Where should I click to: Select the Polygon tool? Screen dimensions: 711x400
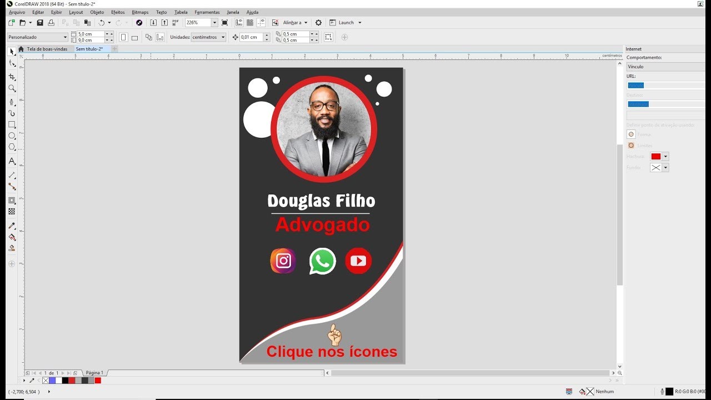coord(12,147)
